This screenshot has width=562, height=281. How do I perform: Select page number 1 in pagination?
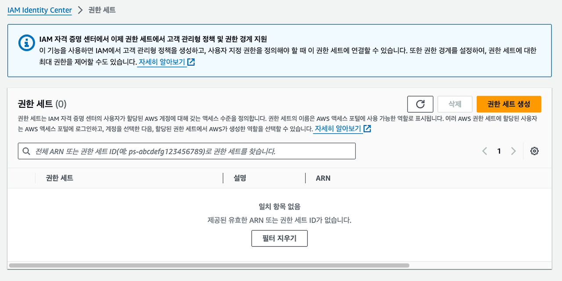(499, 151)
